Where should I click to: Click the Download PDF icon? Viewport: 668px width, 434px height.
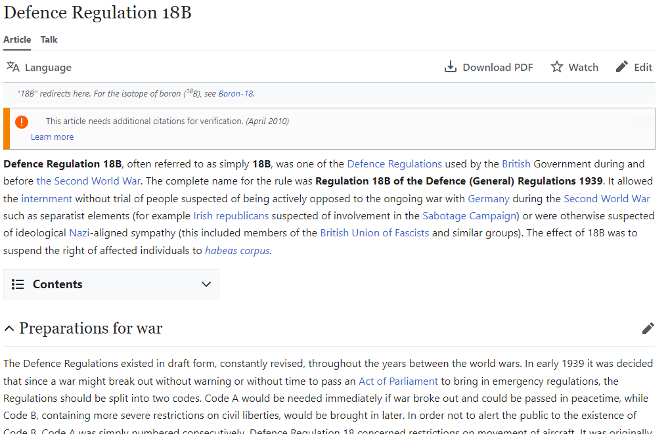coord(451,66)
